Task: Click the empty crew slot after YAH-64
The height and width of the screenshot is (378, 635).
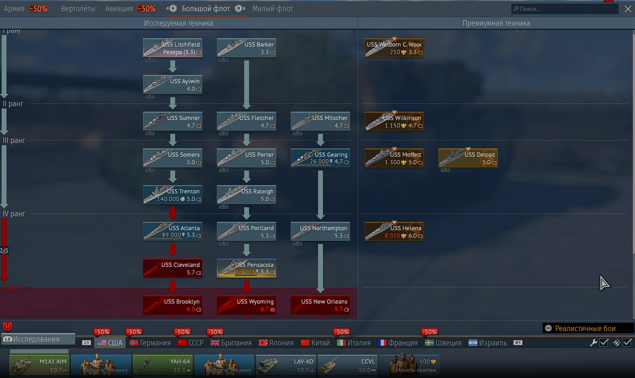Action: (x=224, y=365)
